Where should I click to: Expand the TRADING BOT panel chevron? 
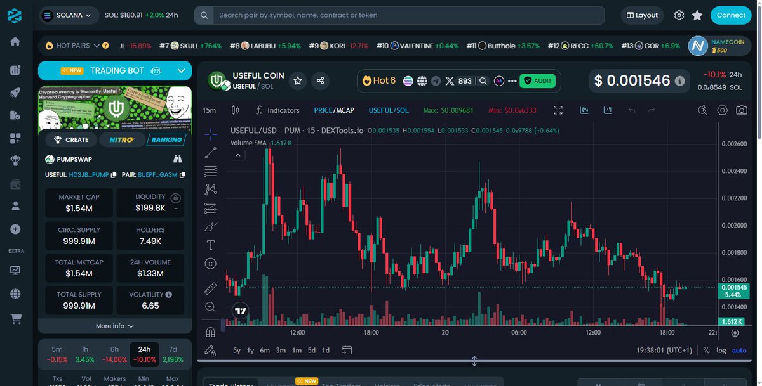pyautogui.click(x=180, y=71)
